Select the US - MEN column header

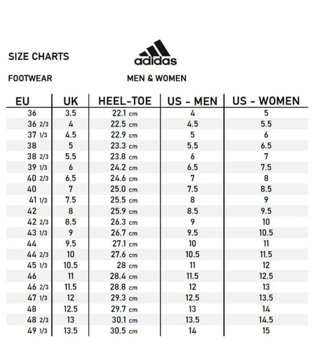tap(192, 101)
